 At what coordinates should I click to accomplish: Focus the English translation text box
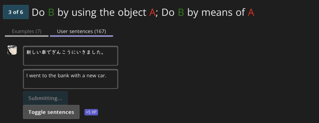tap(70, 79)
